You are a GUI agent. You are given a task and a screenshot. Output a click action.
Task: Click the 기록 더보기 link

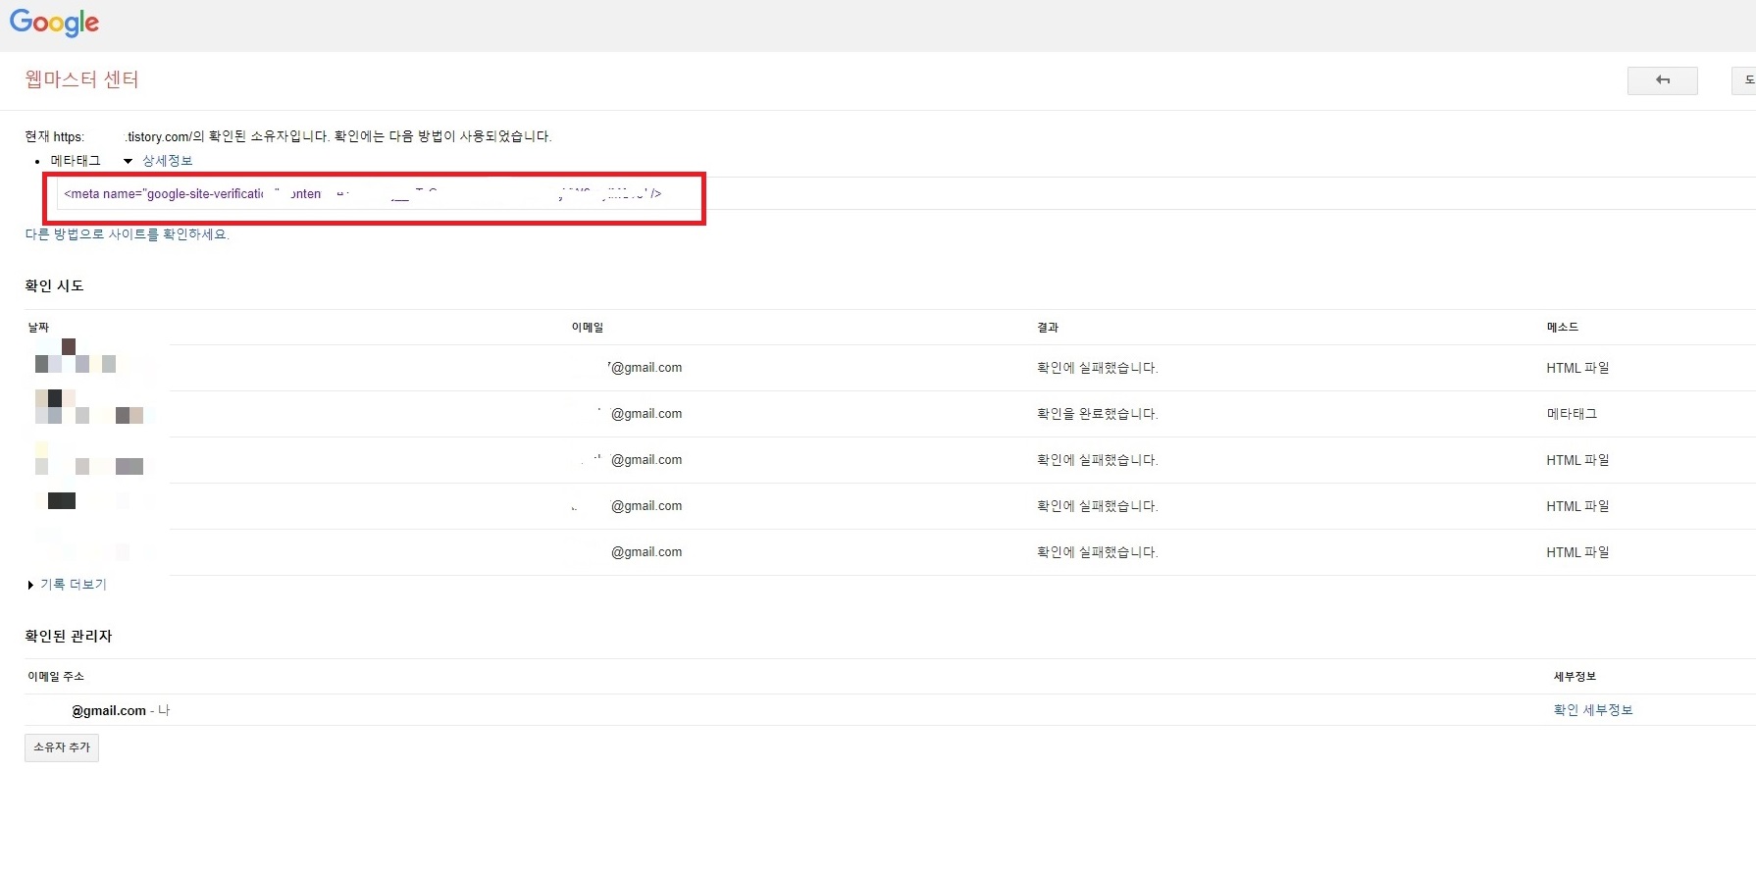pyautogui.click(x=74, y=585)
